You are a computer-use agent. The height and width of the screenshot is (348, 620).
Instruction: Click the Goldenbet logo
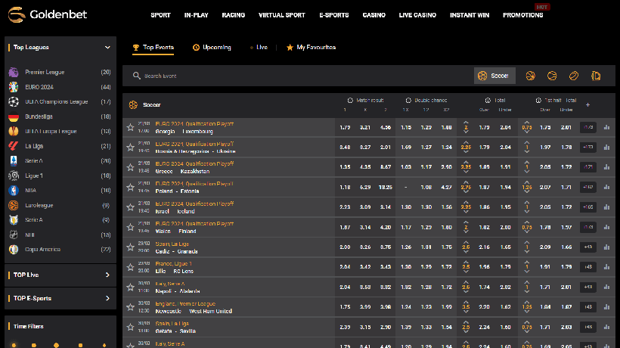tap(50, 14)
